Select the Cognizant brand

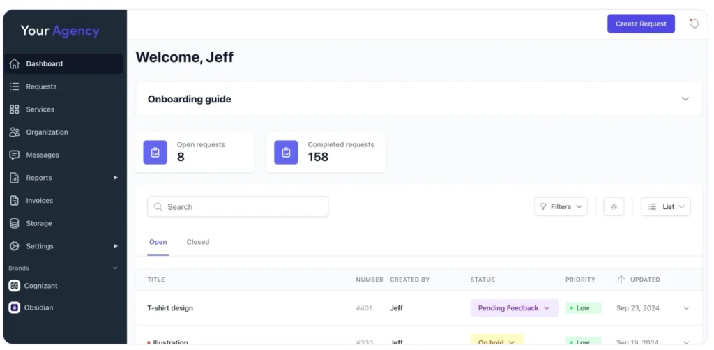coord(40,286)
